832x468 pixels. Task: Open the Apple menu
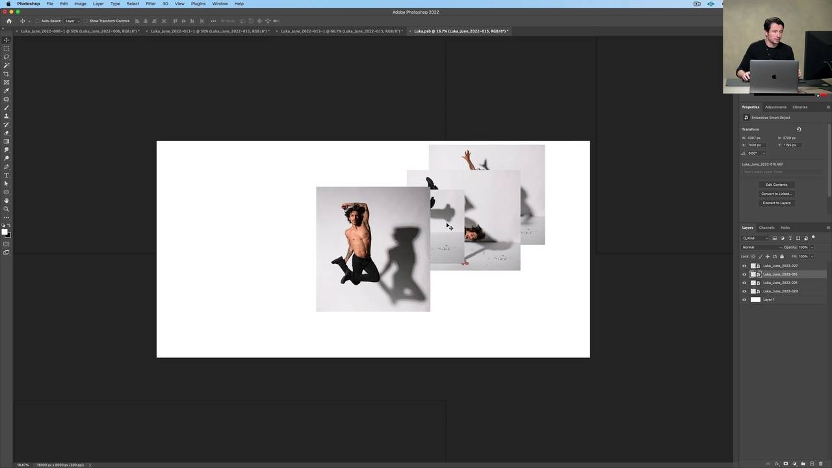click(x=8, y=4)
